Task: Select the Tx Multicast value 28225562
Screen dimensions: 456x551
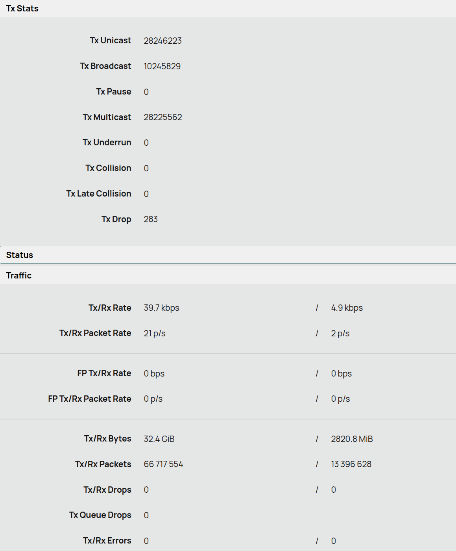Action: click(x=163, y=117)
